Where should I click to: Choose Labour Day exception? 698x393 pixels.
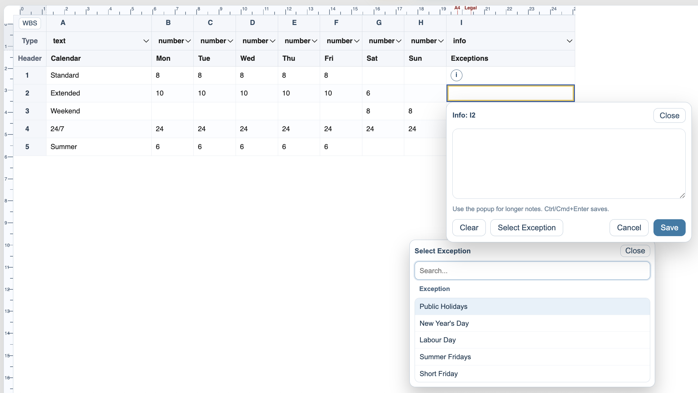tap(532, 340)
